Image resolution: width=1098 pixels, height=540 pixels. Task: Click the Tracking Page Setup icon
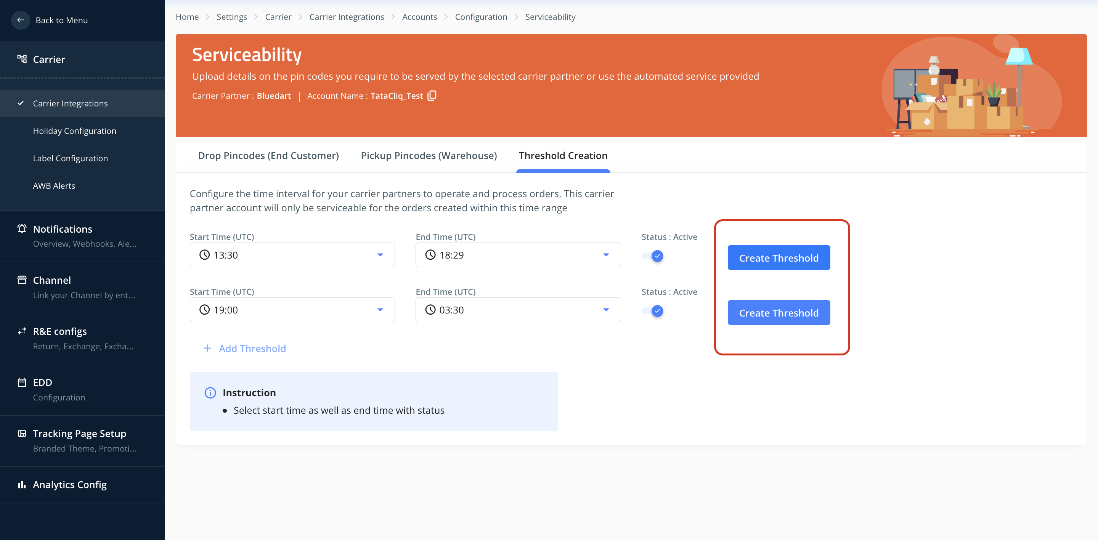[x=22, y=433]
